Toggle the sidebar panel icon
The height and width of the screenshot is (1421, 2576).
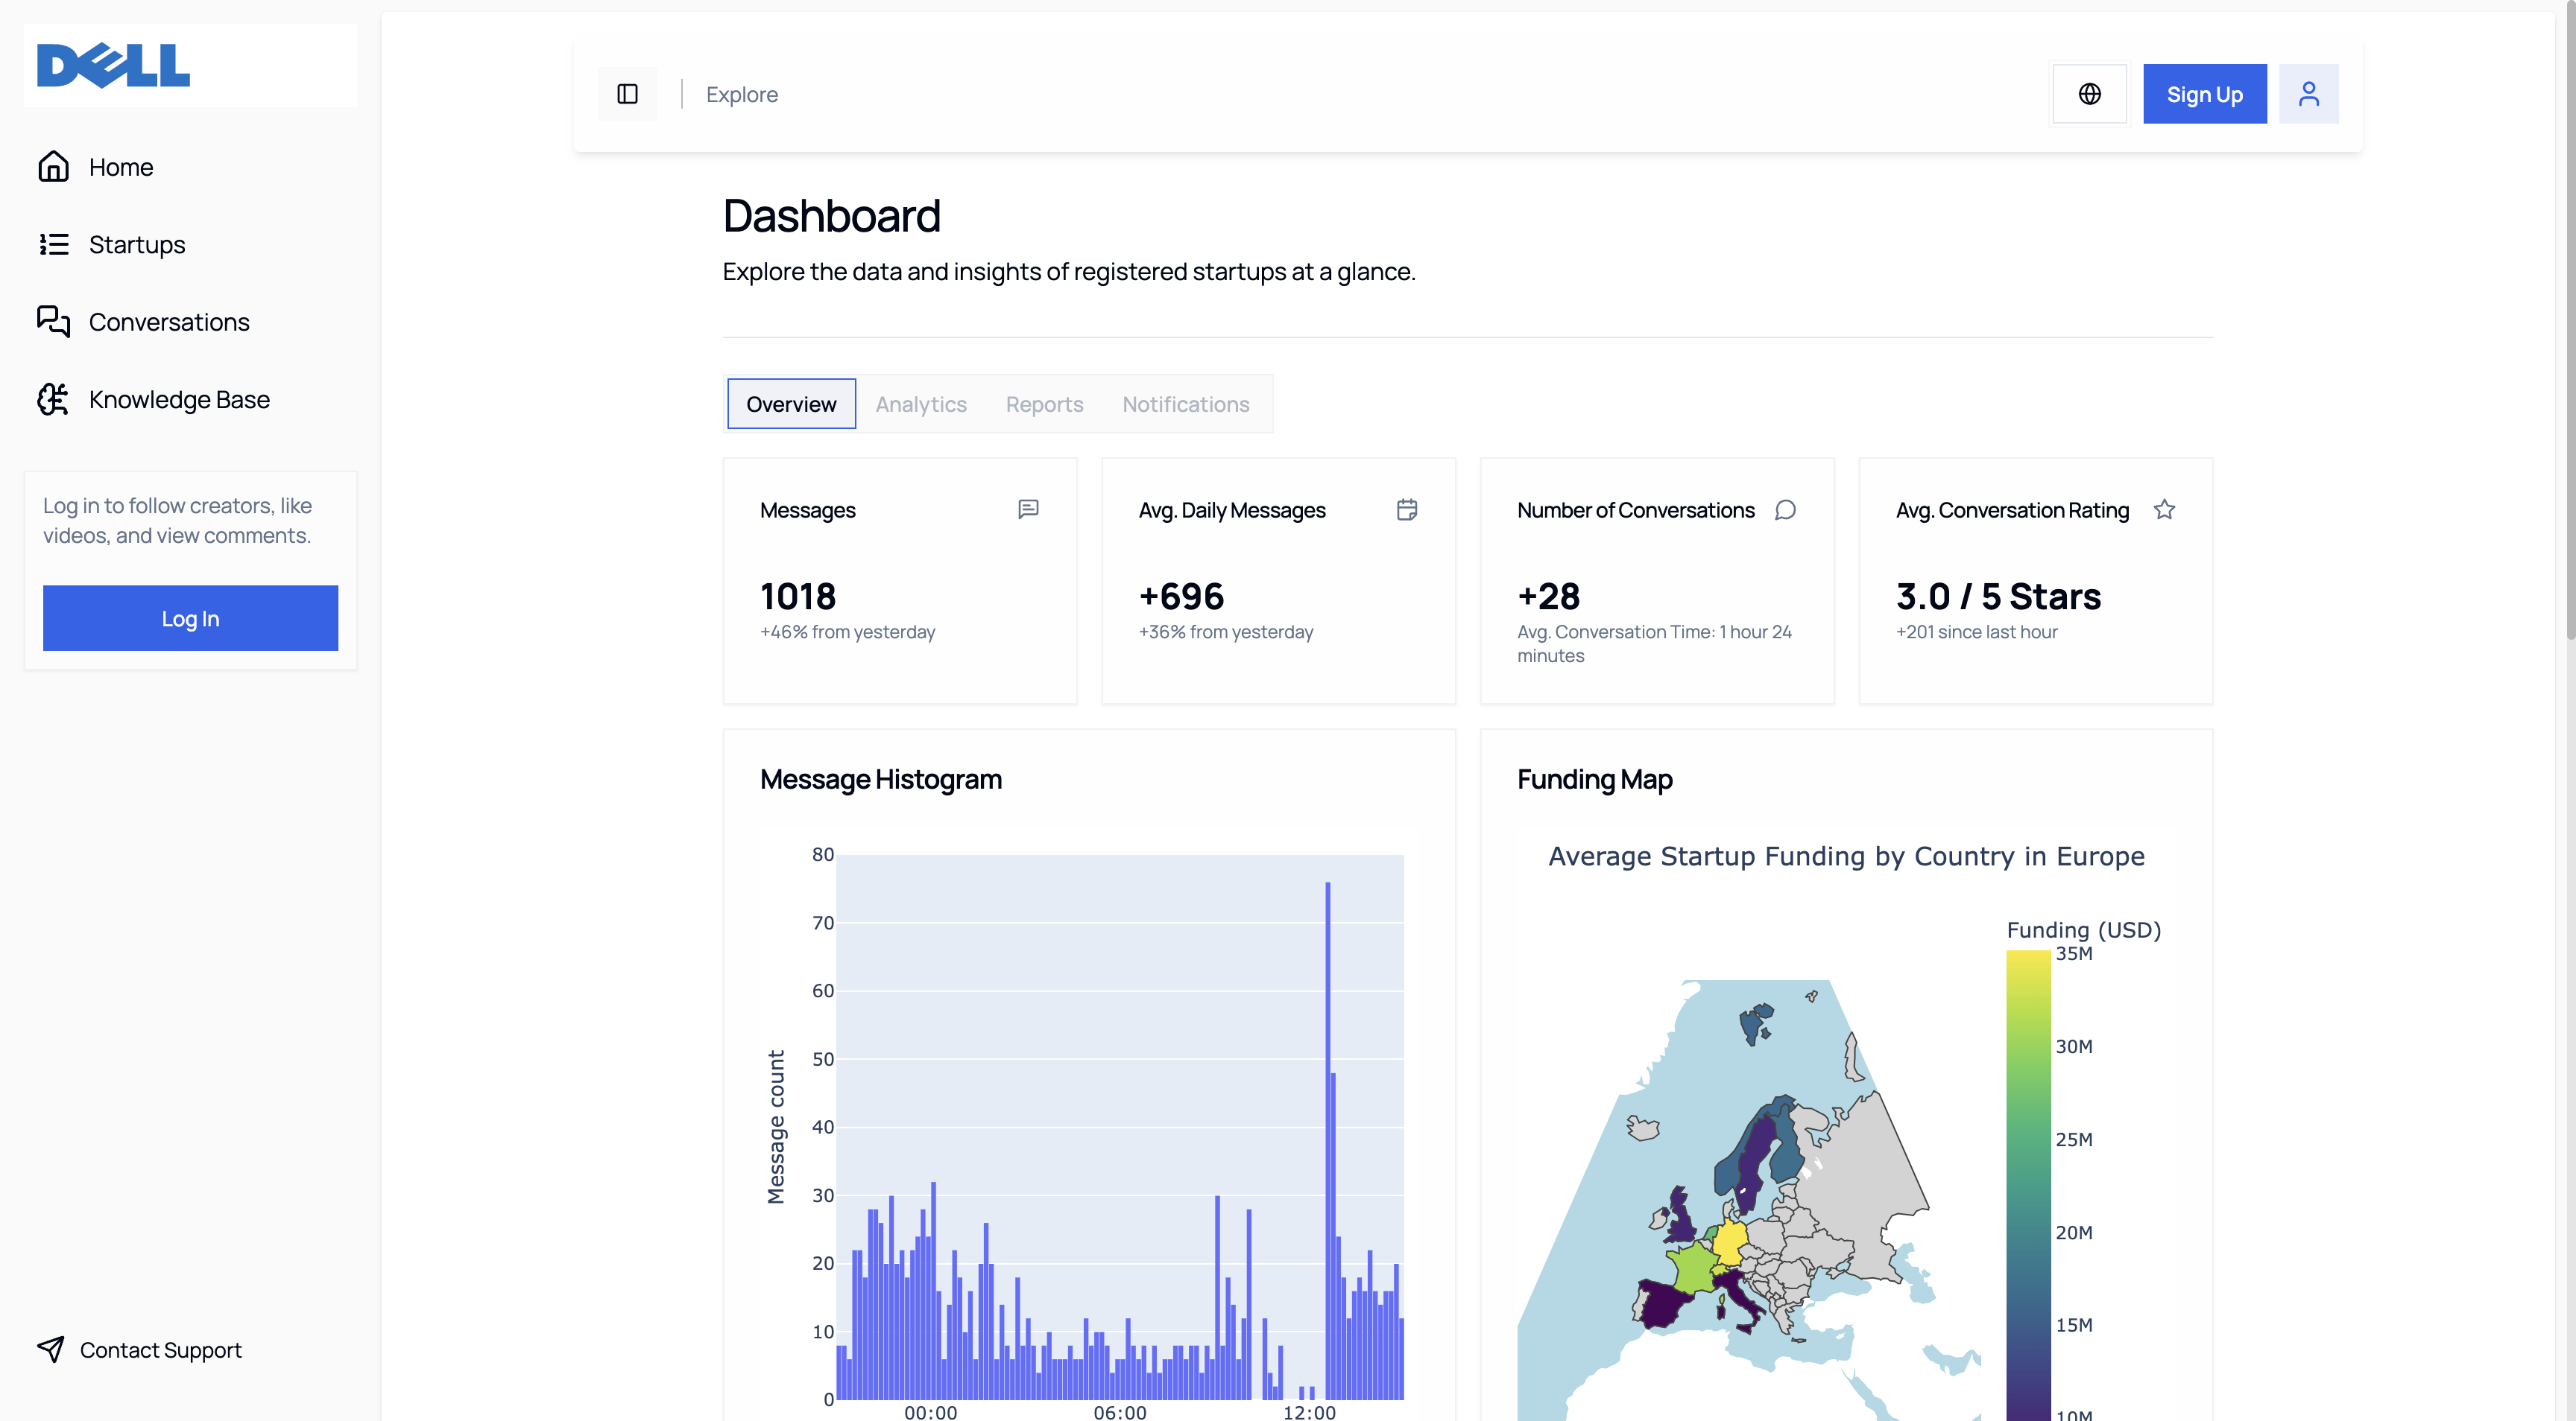pyautogui.click(x=627, y=94)
